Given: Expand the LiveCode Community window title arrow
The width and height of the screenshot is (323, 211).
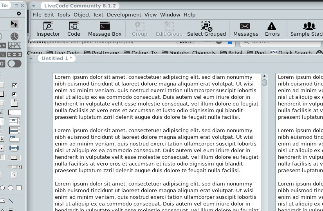Looking at the screenshot, I should click(34, 6).
